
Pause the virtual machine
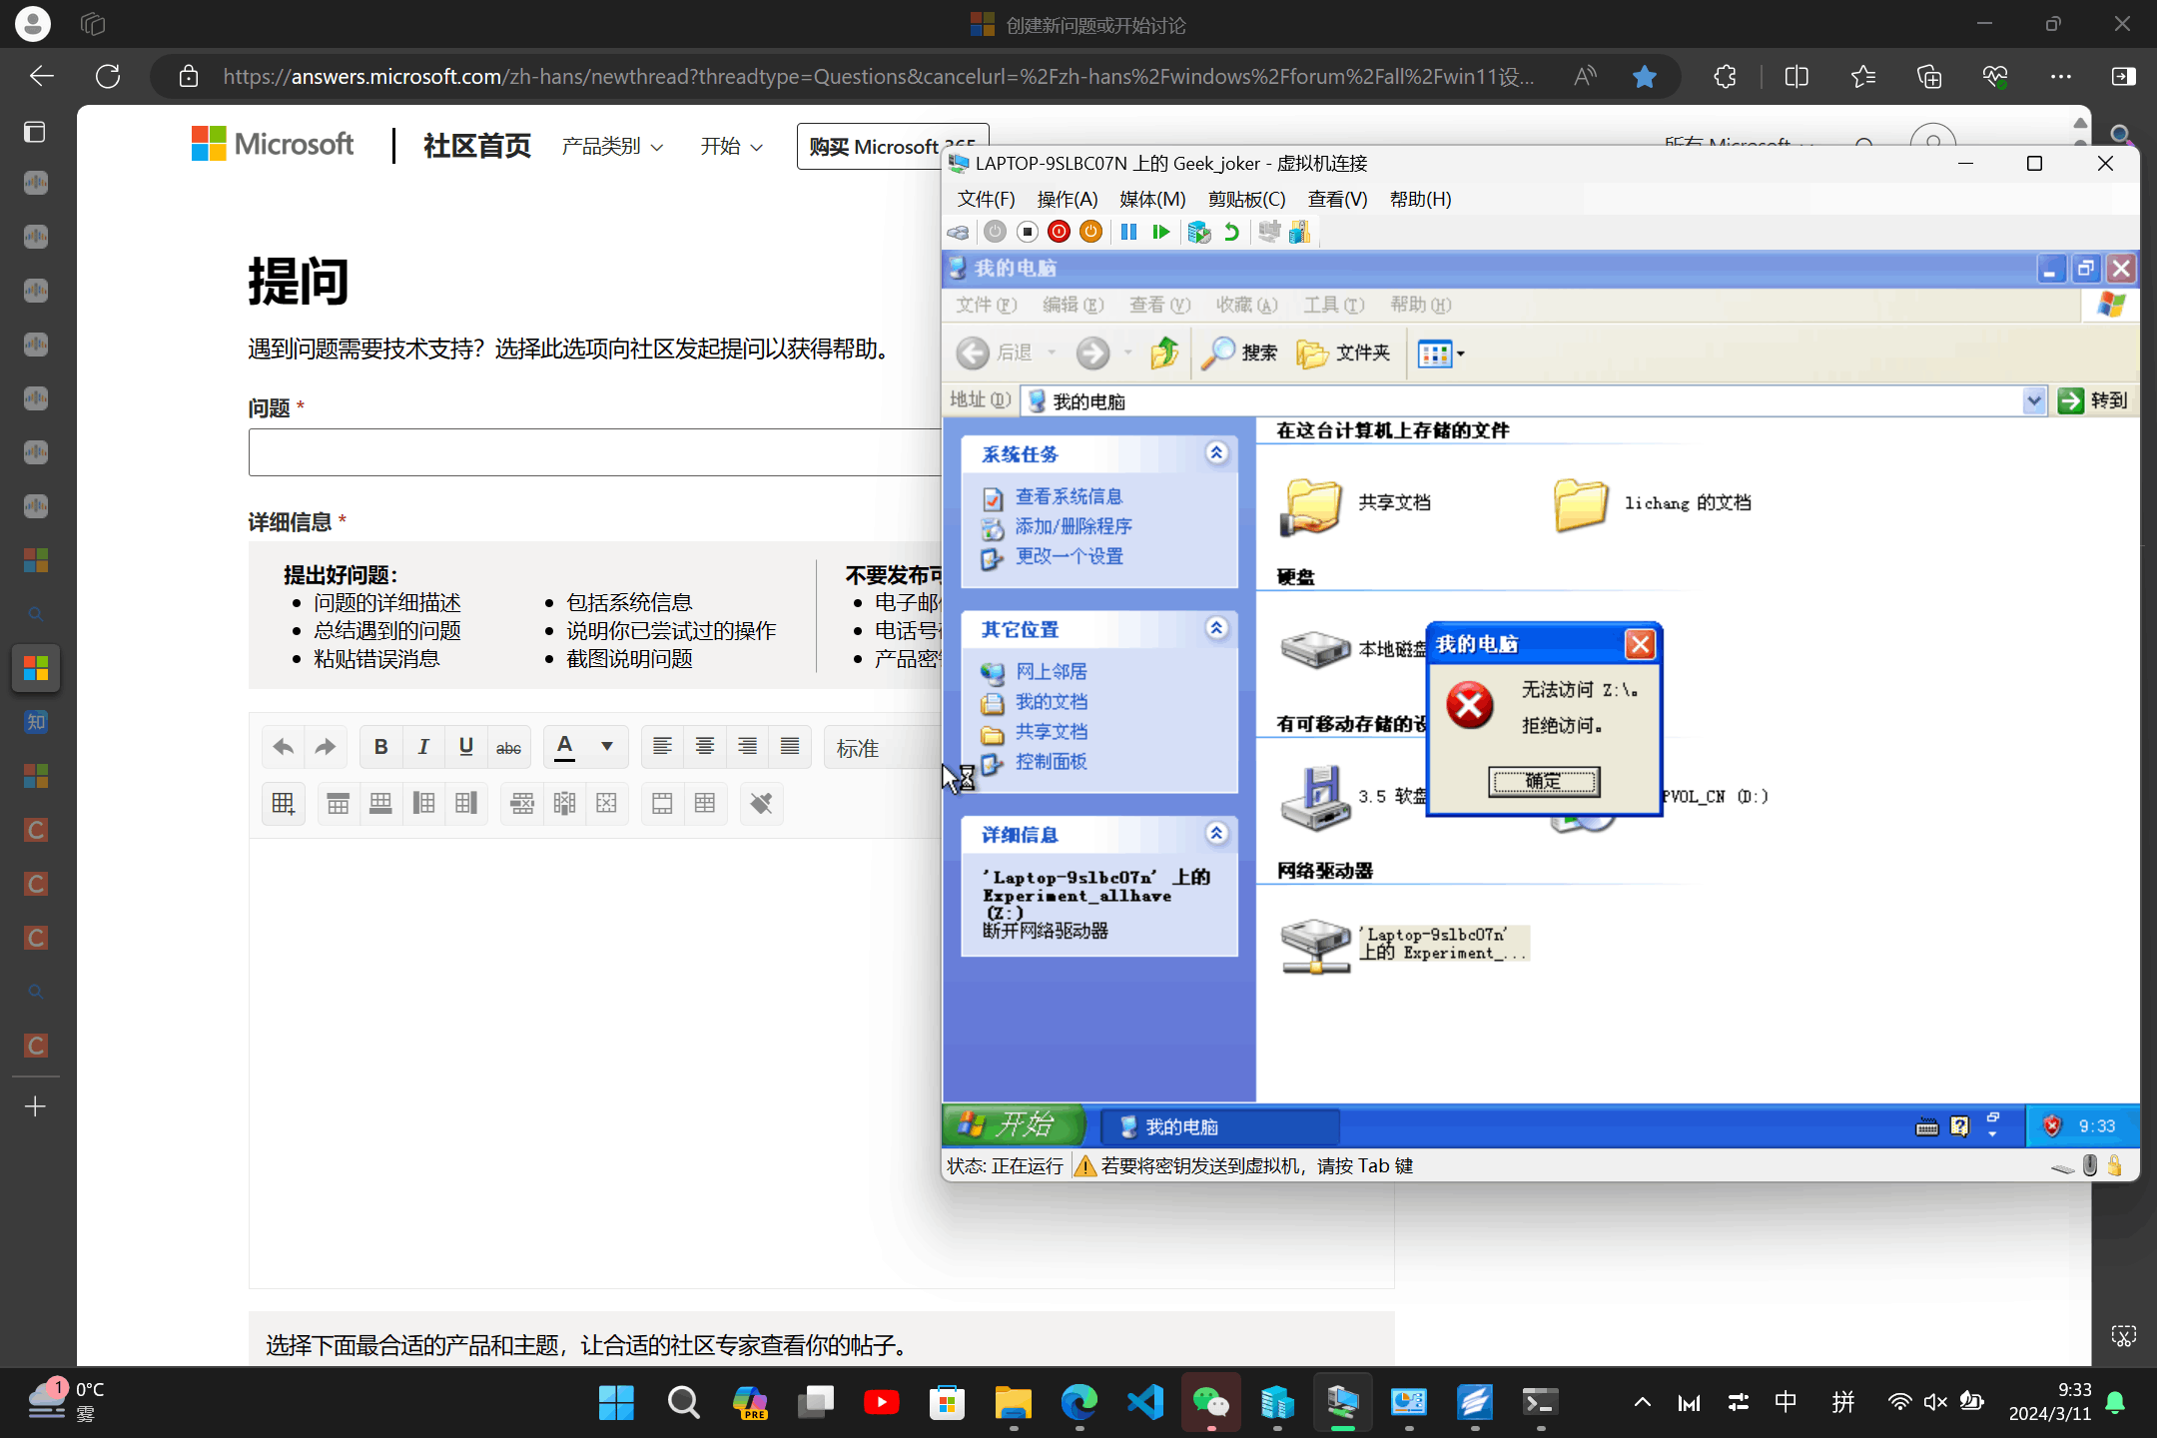[x=1128, y=232]
